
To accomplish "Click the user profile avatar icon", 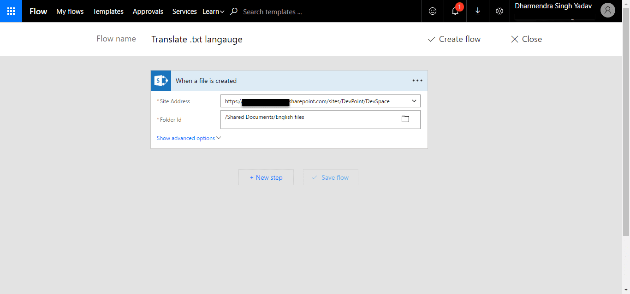I will (x=608, y=11).
